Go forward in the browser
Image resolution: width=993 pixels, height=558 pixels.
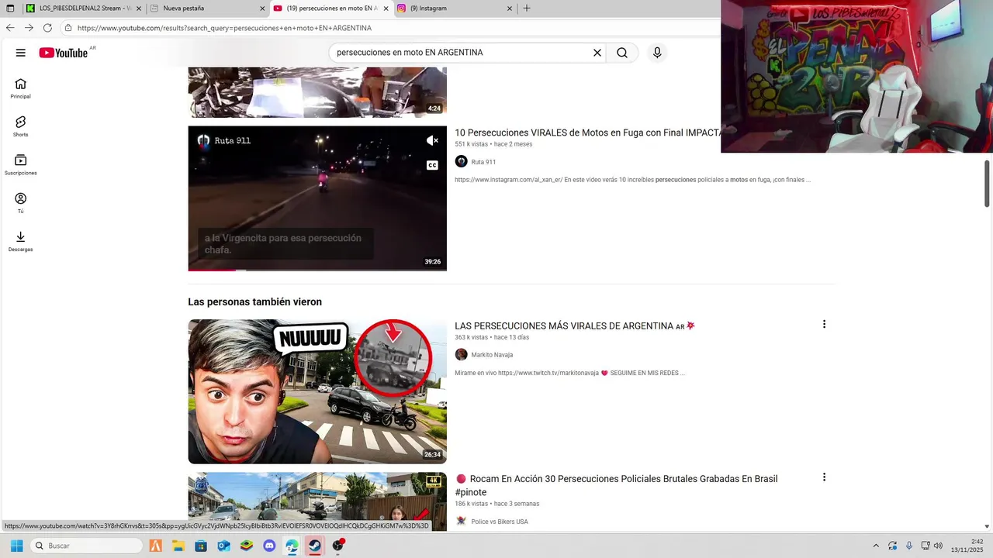pyautogui.click(x=29, y=27)
